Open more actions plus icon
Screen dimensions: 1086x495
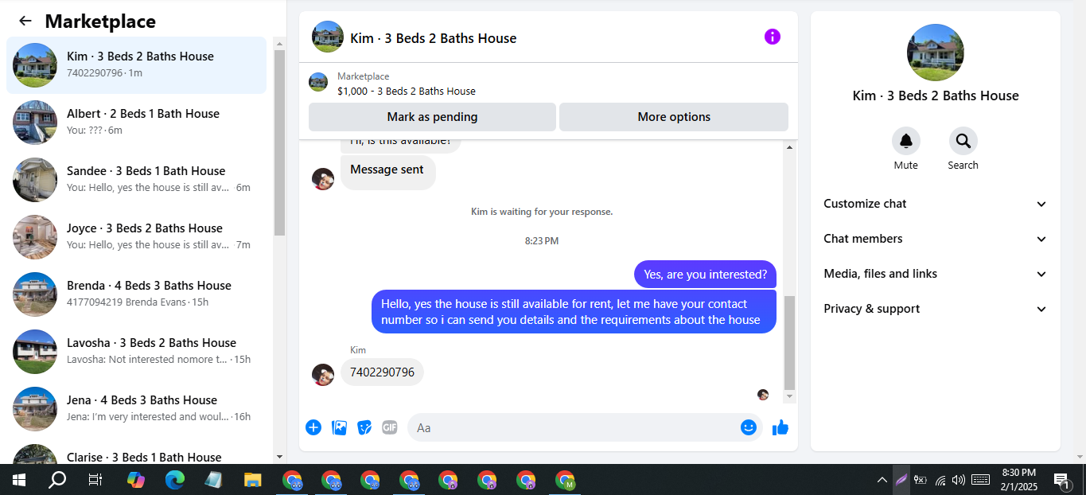[313, 427]
